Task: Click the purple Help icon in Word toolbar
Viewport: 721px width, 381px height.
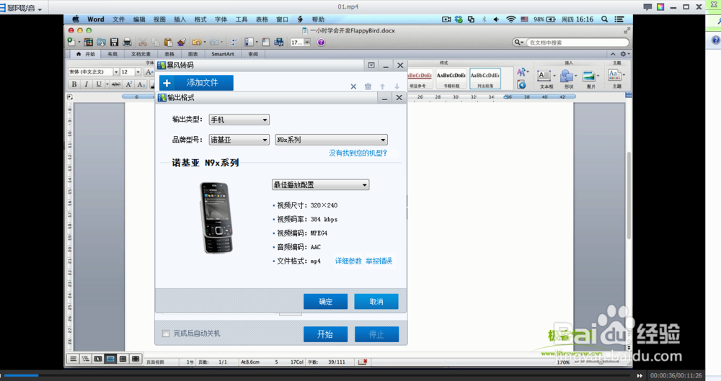Action: [x=321, y=42]
